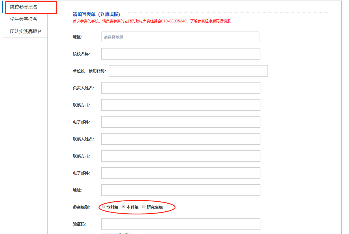Open the 院校参赛报名 sidebar tab
Viewport: 349px width, 234px height.
(x=24, y=7)
